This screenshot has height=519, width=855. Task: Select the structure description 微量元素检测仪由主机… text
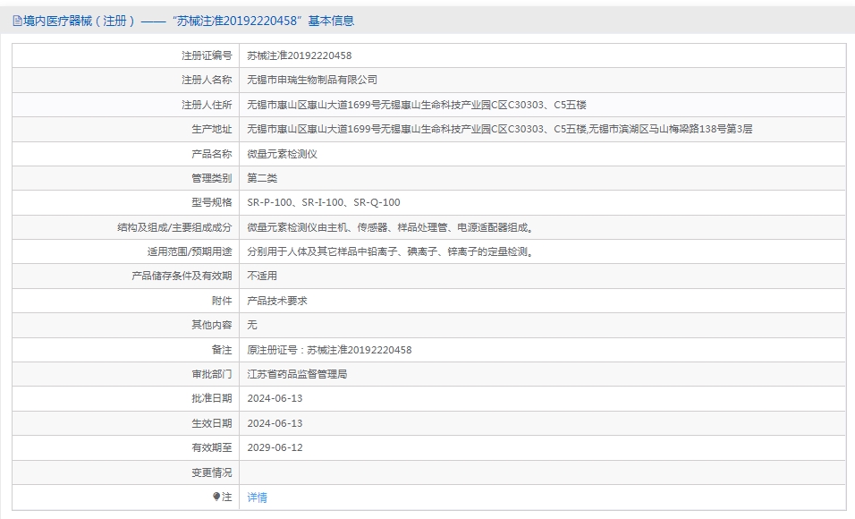[392, 227]
